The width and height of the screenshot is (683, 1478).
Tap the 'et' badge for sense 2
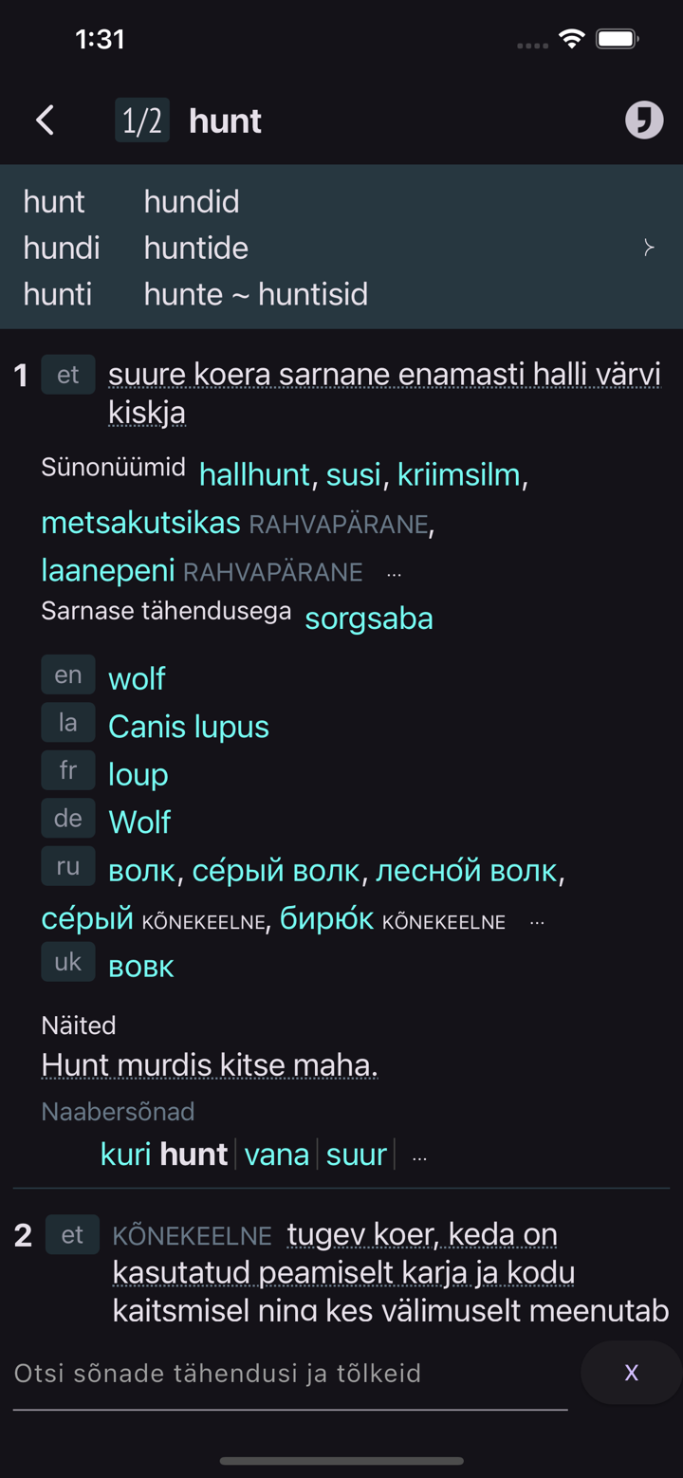pyautogui.click(x=72, y=1234)
